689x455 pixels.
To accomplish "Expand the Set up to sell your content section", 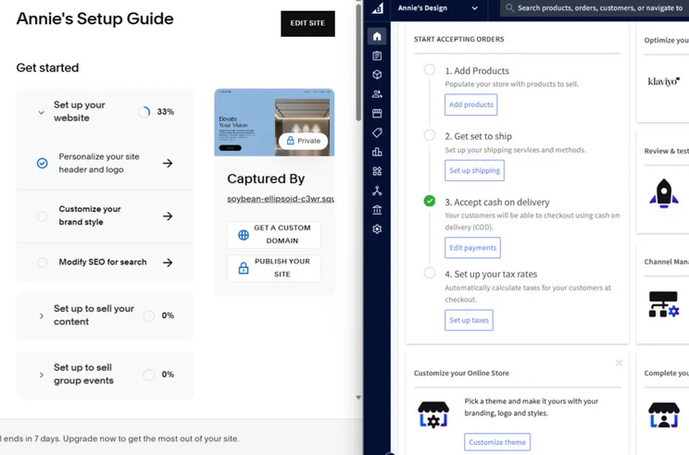I will coord(42,316).
